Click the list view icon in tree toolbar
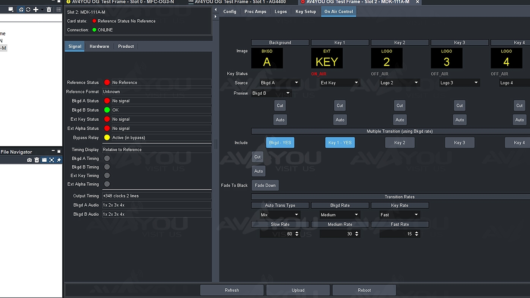530x298 pixels. tap(59, 9)
